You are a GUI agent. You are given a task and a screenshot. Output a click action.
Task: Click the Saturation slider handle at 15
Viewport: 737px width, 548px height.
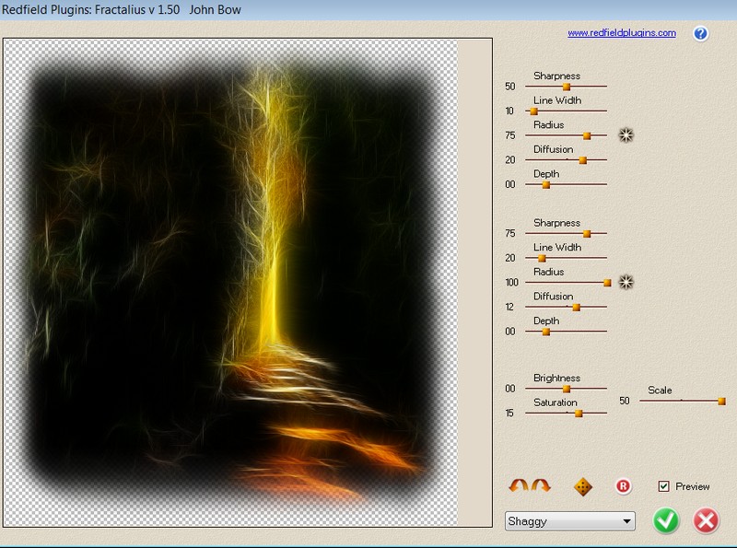tap(579, 414)
